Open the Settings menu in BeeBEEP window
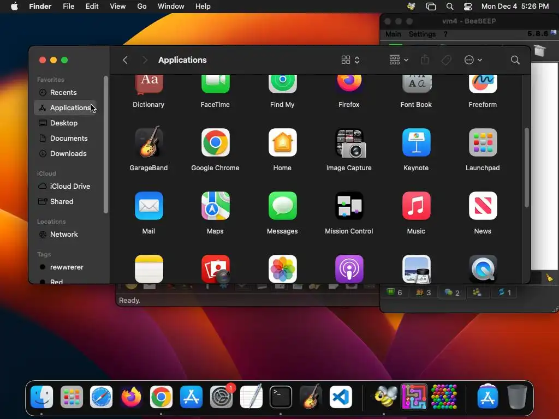The image size is (559, 419). pos(422,34)
